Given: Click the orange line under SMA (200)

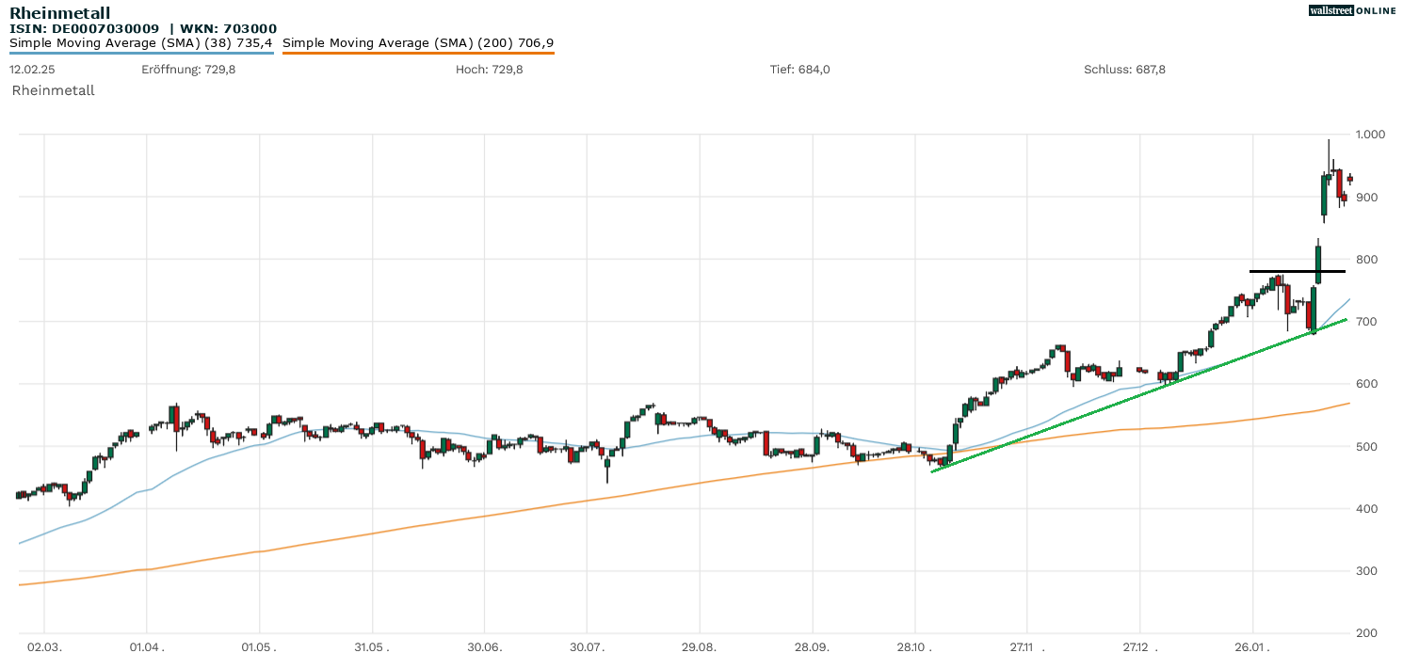Looking at the screenshot, I should (418, 53).
